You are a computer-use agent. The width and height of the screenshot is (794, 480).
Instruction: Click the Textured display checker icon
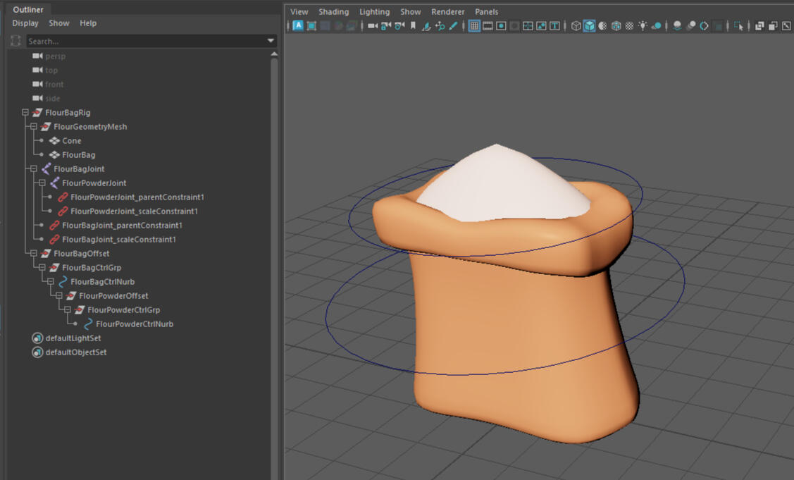pyautogui.click(x=629, y=26)
